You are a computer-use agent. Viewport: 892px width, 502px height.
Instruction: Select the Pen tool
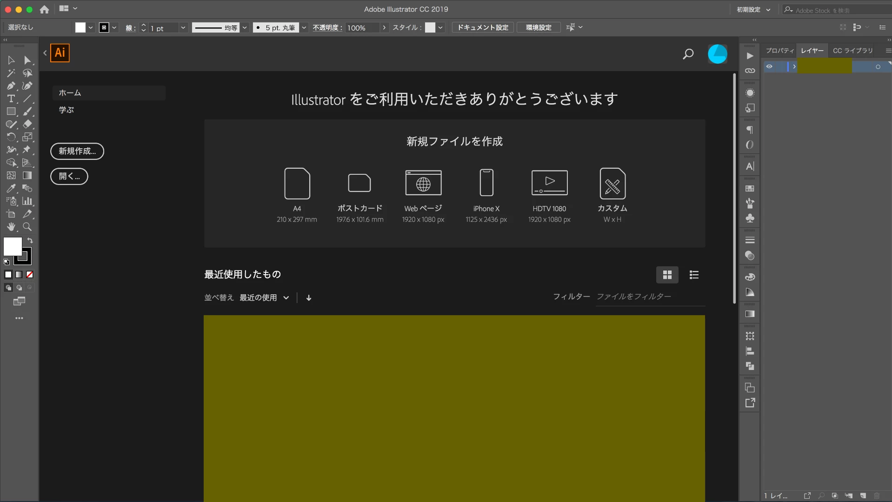coord(11,86)
